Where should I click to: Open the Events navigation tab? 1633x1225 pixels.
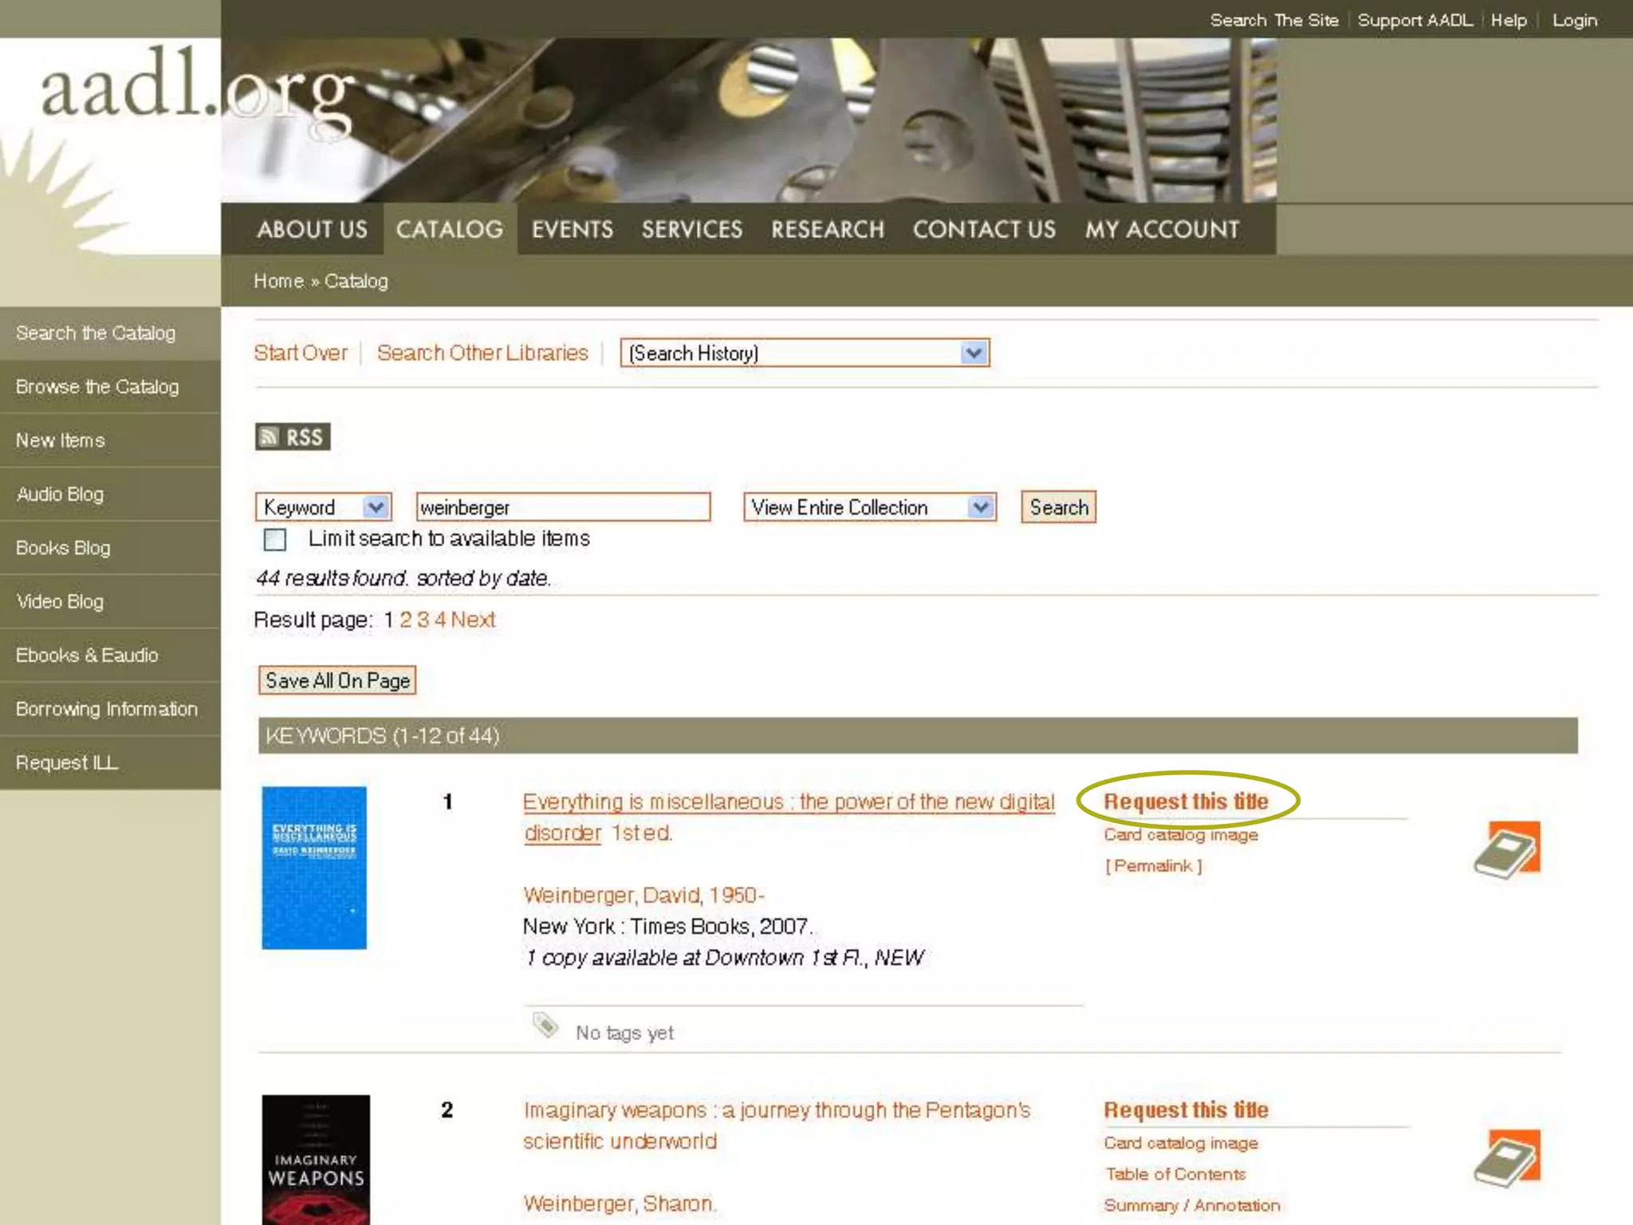click(x=572, y=230)
